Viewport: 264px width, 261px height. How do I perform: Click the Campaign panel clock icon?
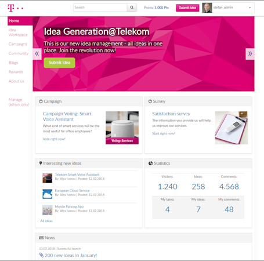pyautogui.click(x=41, y=101)
